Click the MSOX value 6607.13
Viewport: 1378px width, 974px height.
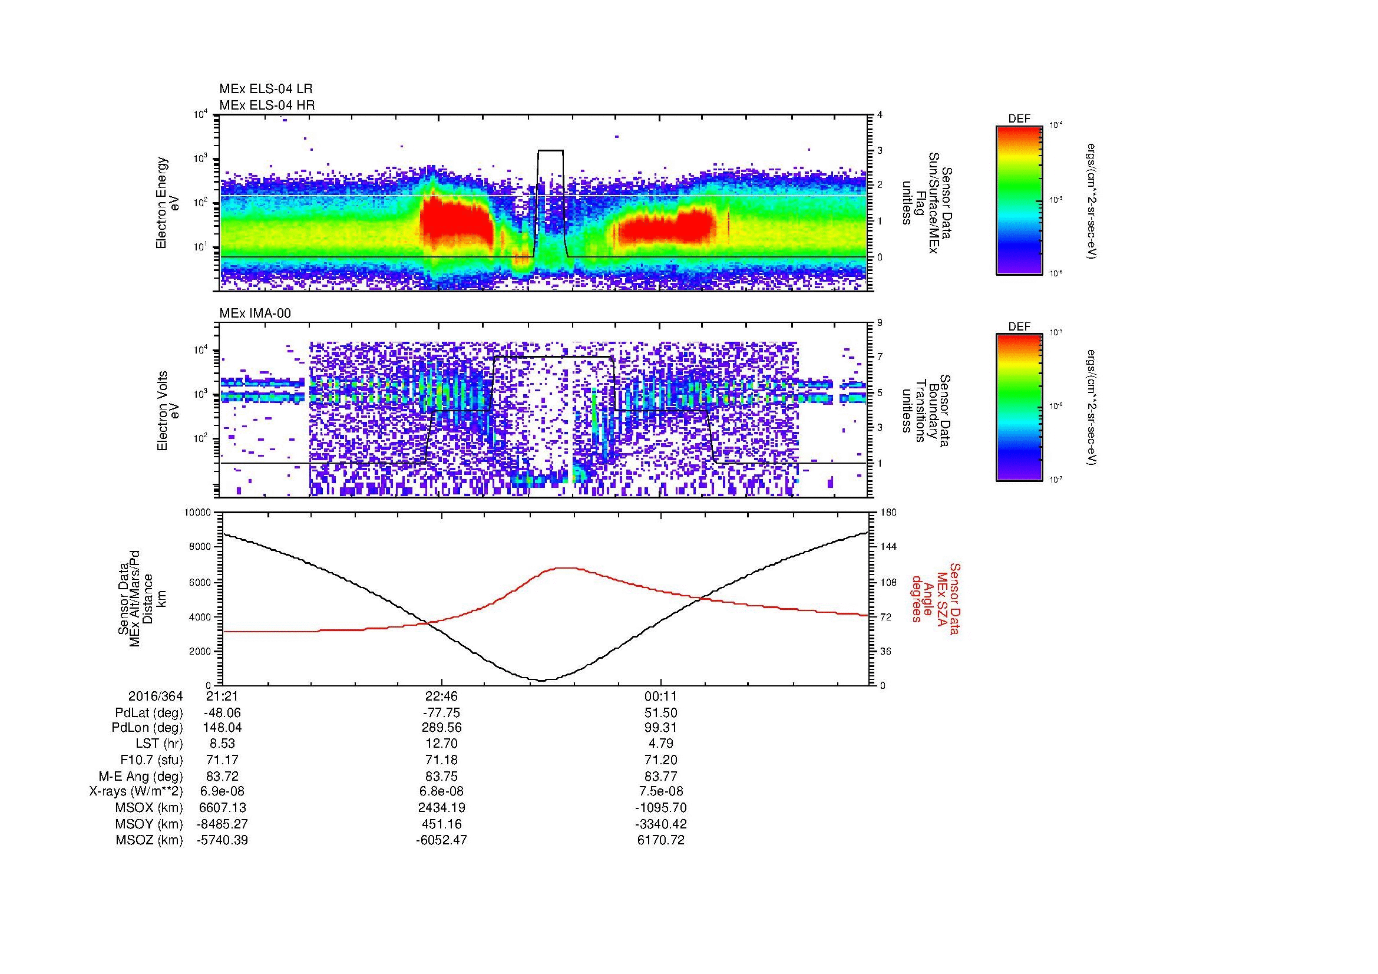222,808
